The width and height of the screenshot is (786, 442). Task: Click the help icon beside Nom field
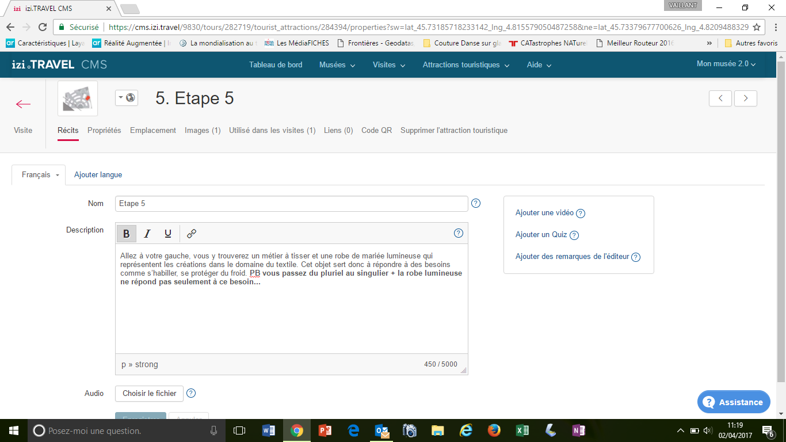476,203
